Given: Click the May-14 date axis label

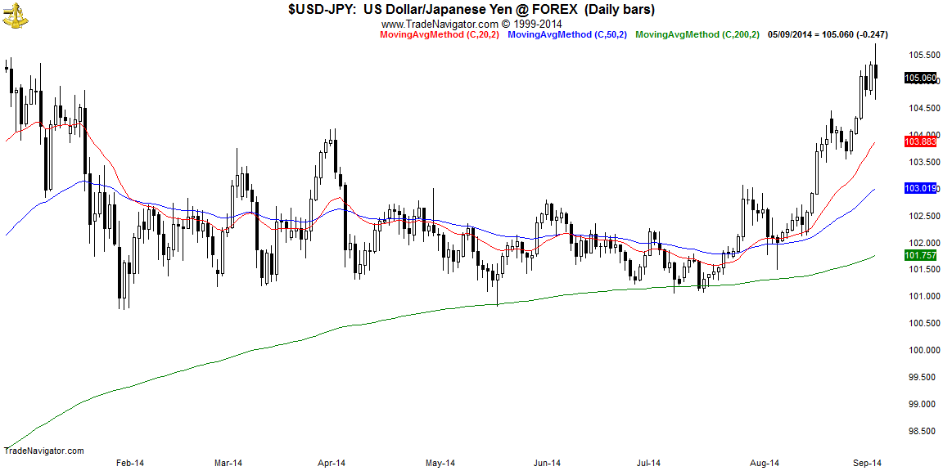Looking at the screenshot, I should 440,463.
